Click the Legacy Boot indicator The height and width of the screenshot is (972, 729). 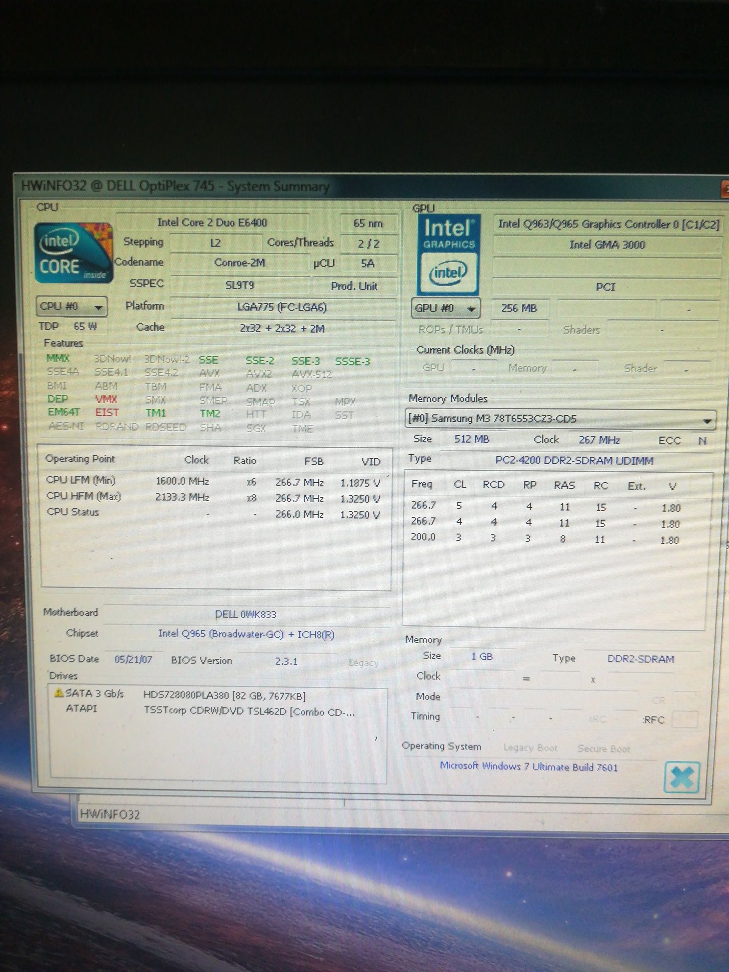[530, 748]
